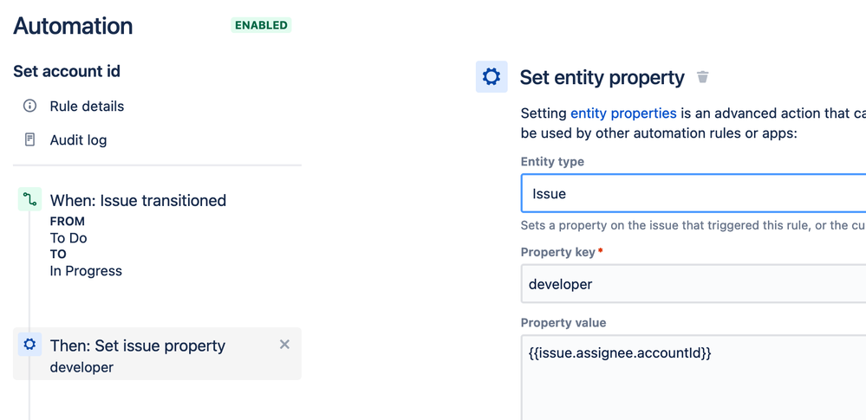Delete action using the trash icon
The height and width of the screenshot is (420, 866).
tap(703, 77)
